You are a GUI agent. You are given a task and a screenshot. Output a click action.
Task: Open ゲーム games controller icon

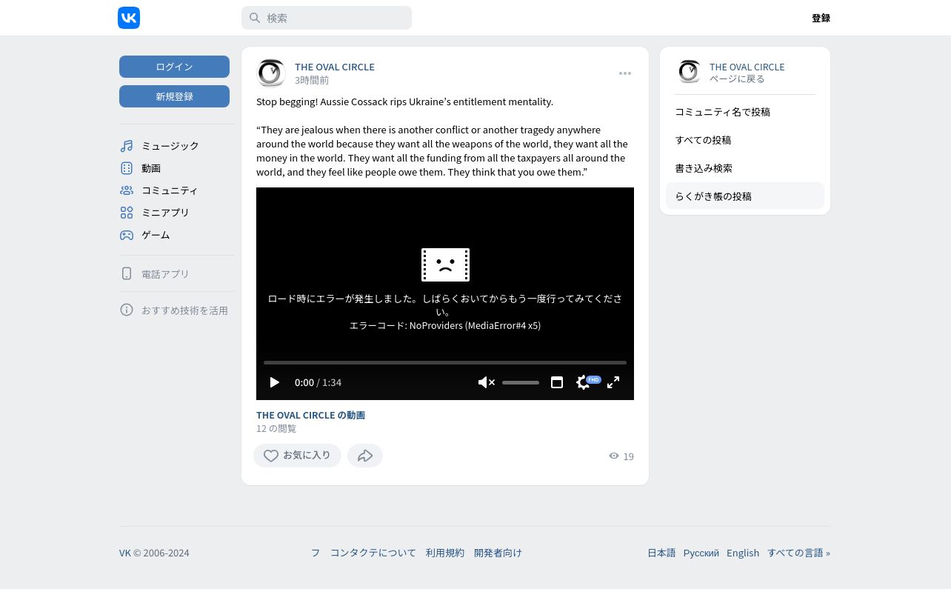click(127, 235)
